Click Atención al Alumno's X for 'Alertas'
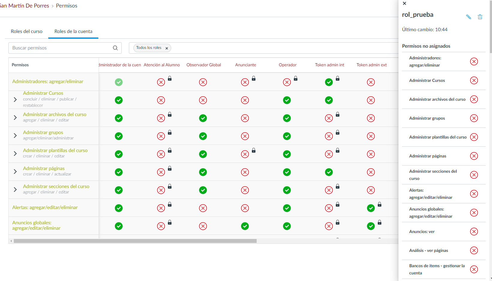Image resolution: width=492 pixels, height=281 pixels. click(161, 208)
